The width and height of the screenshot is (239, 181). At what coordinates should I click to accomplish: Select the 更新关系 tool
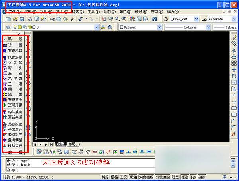click(x=13, y=117)
